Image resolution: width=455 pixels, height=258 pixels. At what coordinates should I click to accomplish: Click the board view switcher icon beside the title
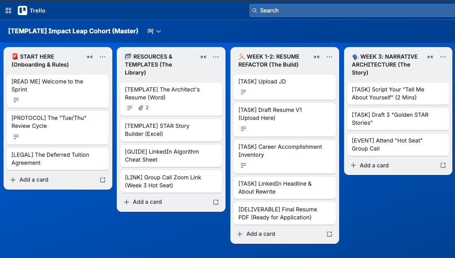coord(150,31)
